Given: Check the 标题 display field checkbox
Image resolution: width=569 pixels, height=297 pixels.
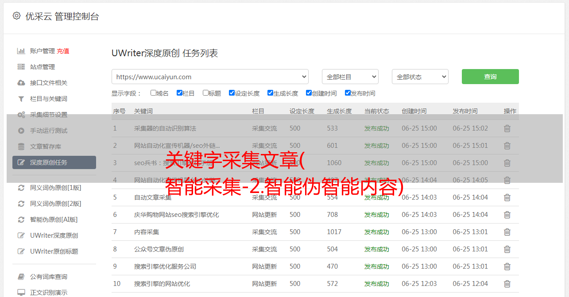Looking at the screenshot, I should (x=205, y=93).
